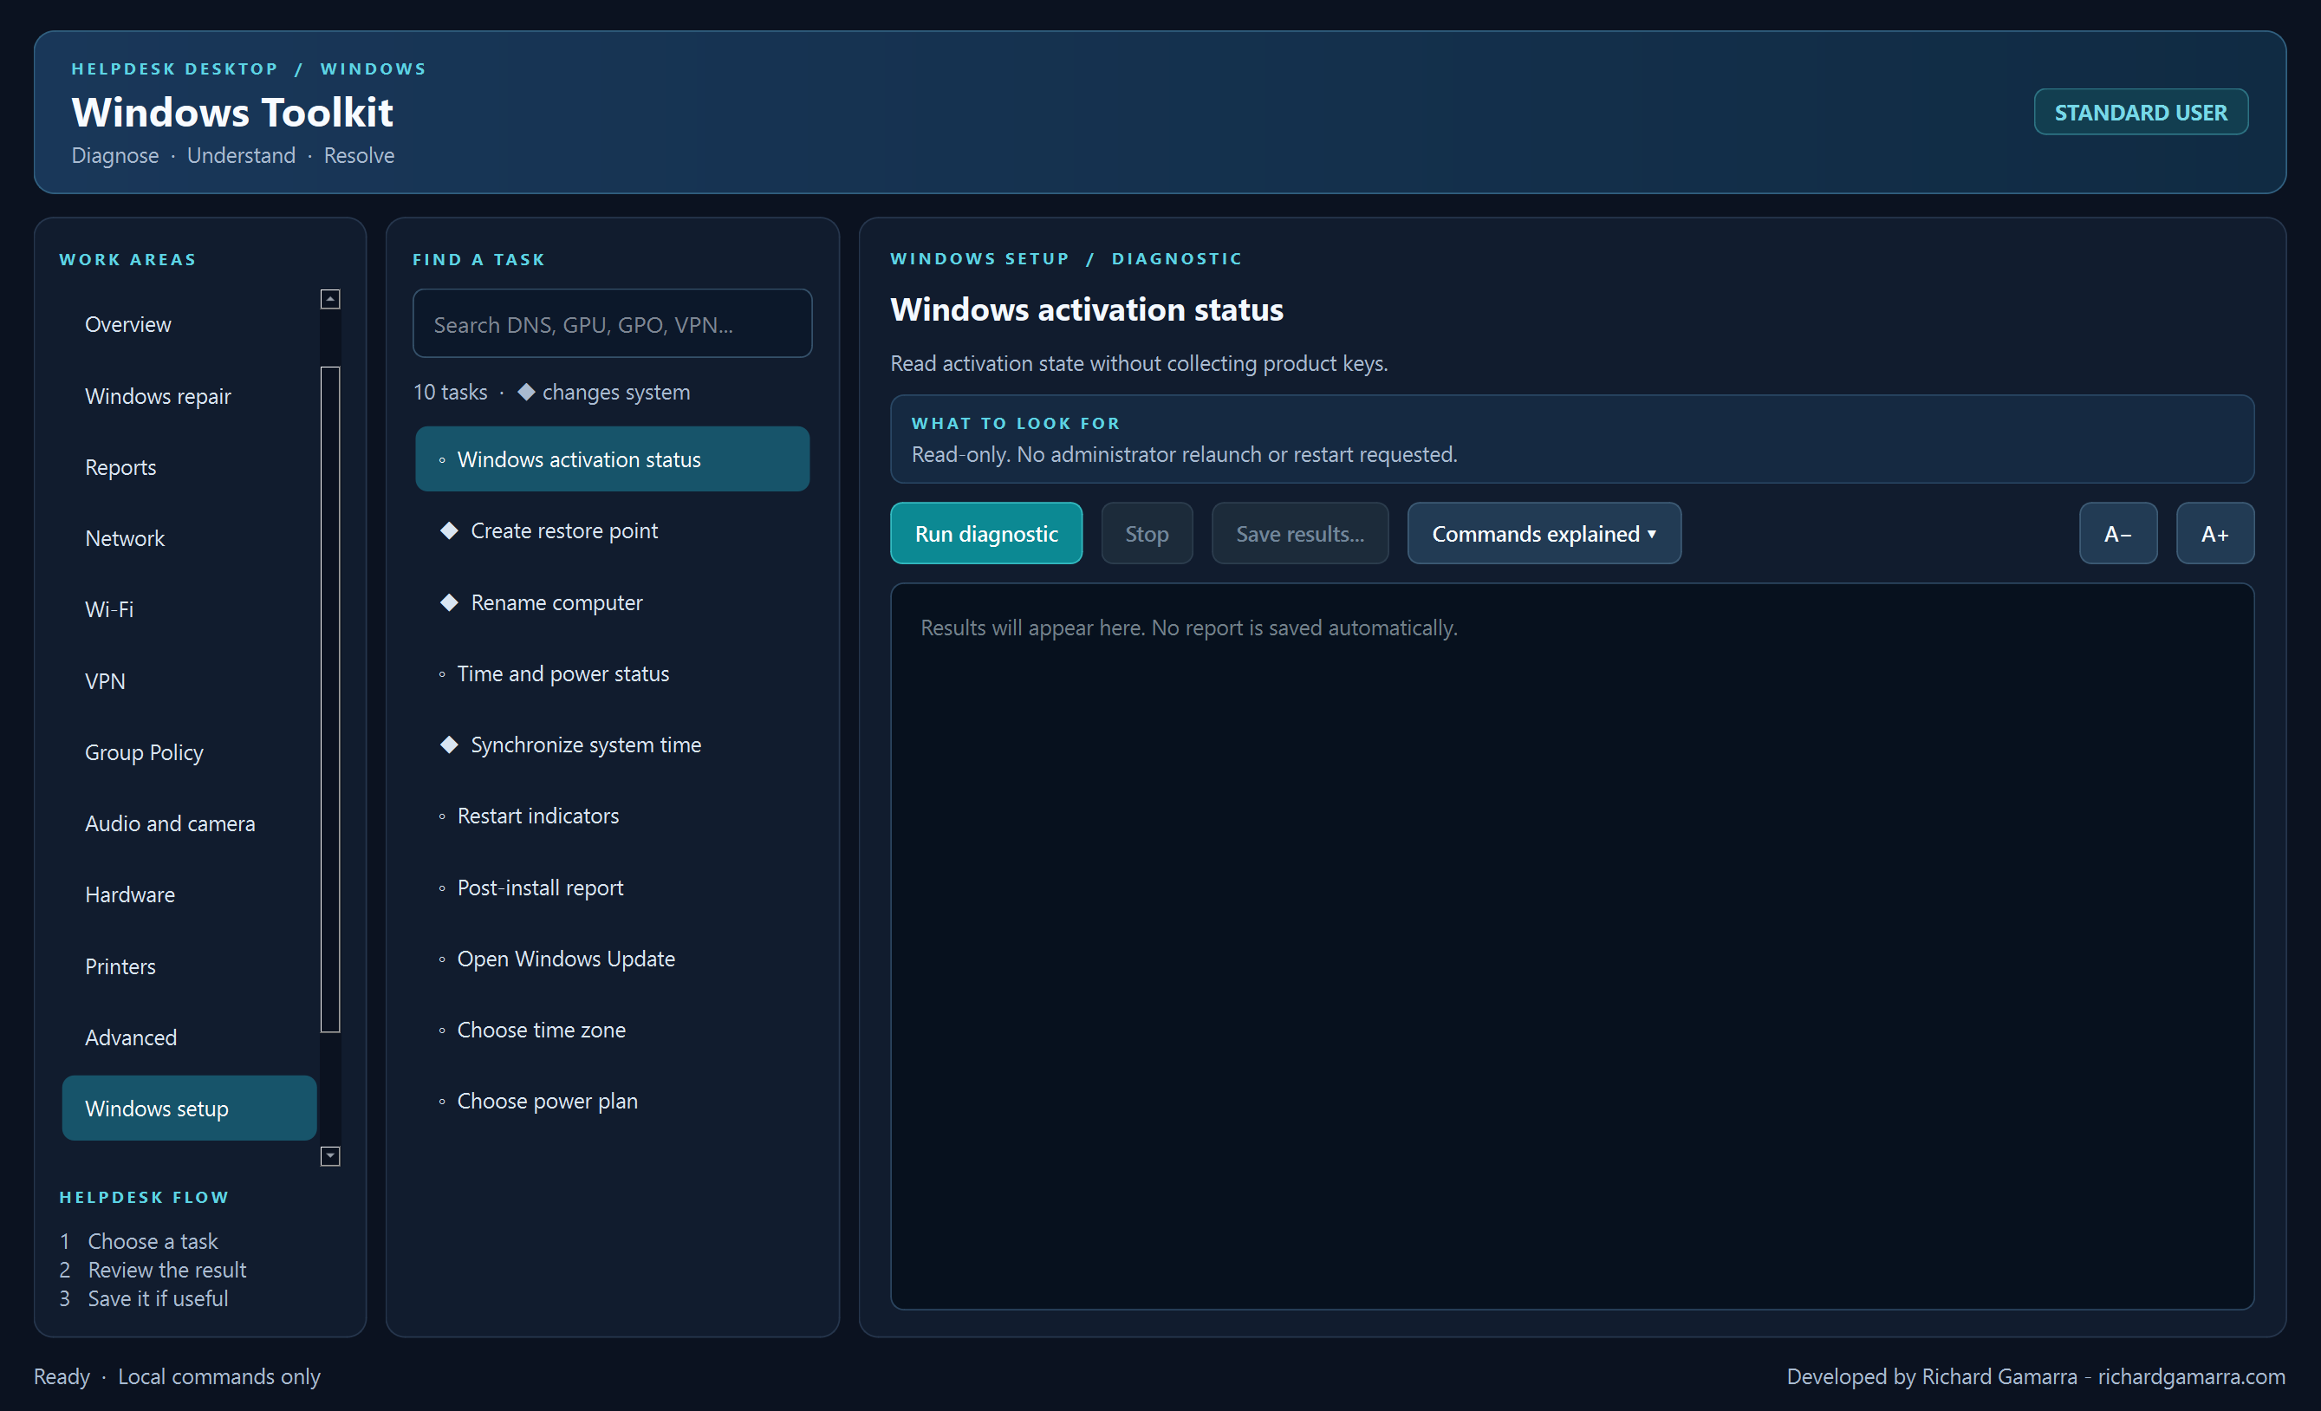Viewport: 2321px width, 1411px height.
Task: Click the scroll-down arrow in Work Areas
Action: [x=329, y=1155]
